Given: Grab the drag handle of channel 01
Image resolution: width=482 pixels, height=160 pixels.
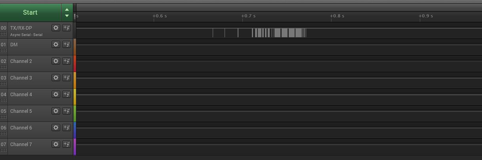Looking at the screenshot, I should point(3,51).
